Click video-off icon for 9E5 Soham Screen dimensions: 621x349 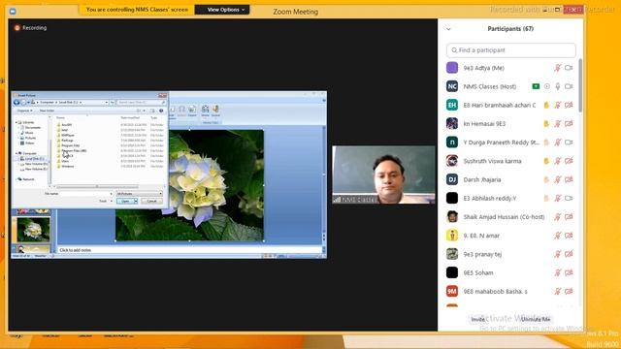click(569, 272)
